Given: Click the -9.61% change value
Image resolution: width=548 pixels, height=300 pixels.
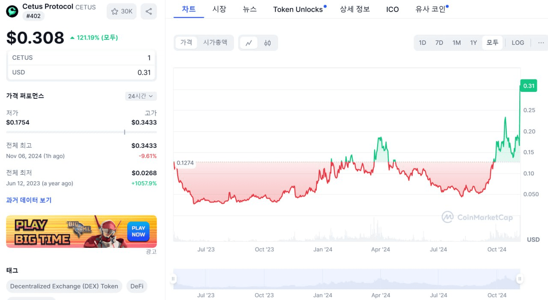Looking at the screenshot, I should pos(148,156).
